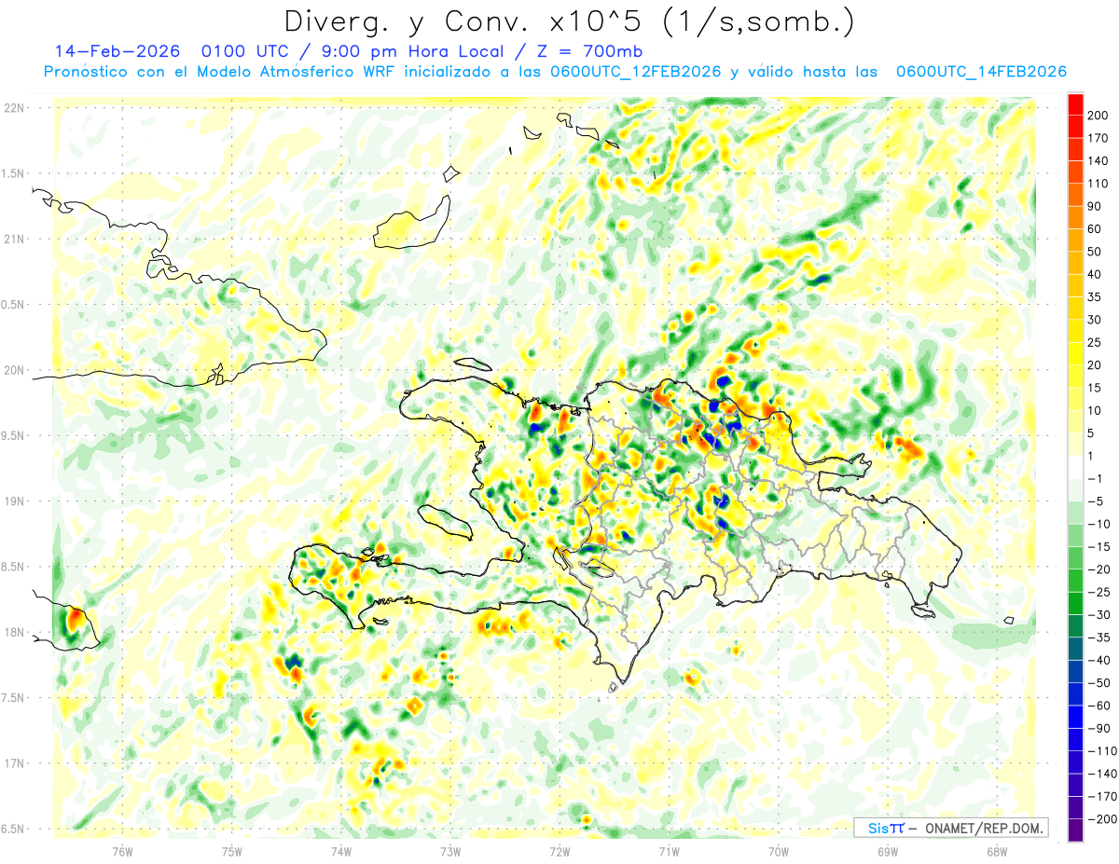Click the "75W" longitude label
This screenshot has height=864, width=1119.
pos(231,851)
